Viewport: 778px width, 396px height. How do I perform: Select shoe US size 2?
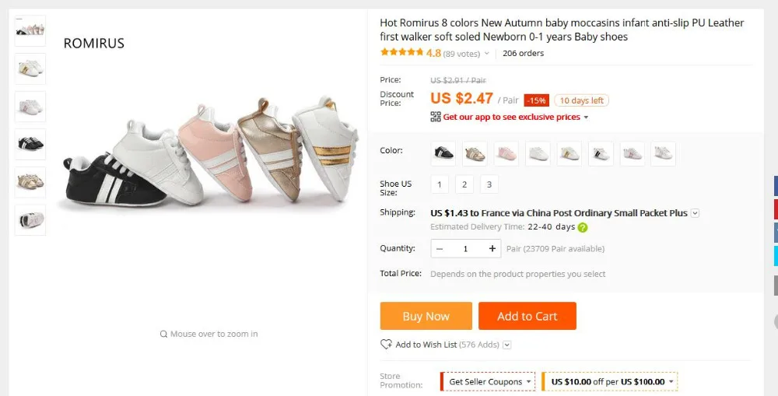[x=464, y=184]
